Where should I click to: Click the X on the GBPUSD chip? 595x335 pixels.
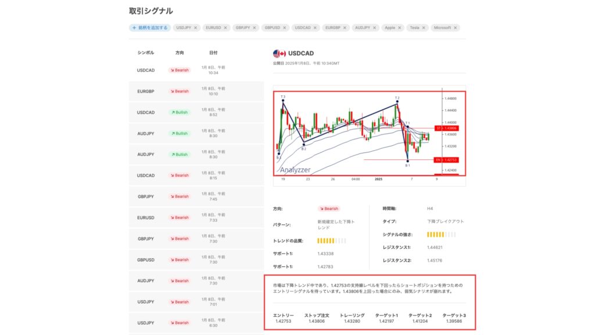(285, 27)
